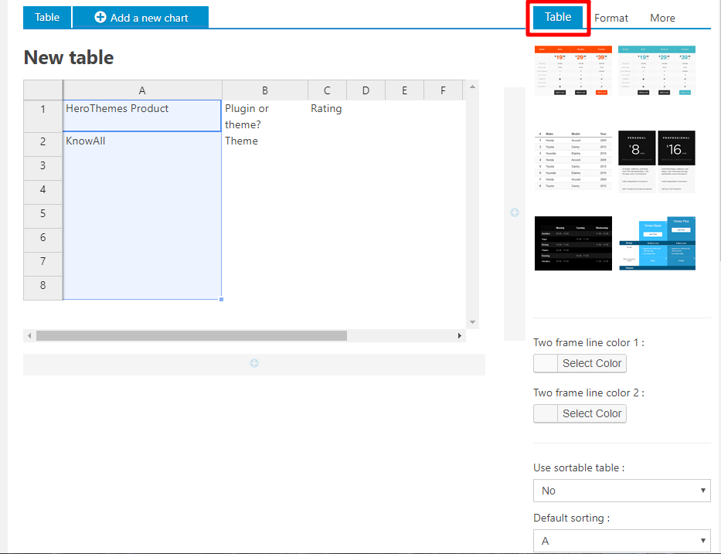Image resolution: width=721 pixels, height=554 pixels.
Task: Expand the Default sorting dropdown
Action: click(x=621, y=541)
